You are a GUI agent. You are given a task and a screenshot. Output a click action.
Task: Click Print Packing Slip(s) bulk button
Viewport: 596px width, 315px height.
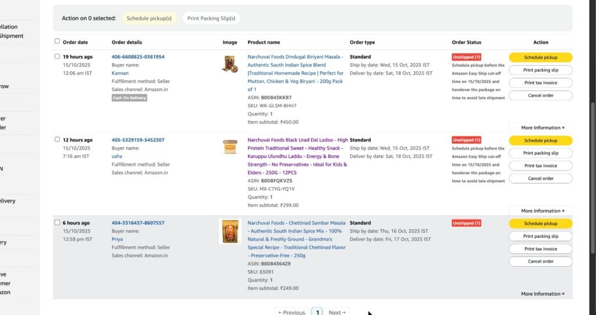coord(211,18)
